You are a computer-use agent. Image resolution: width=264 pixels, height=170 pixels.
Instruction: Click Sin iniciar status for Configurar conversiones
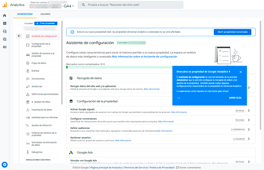coord(240,120)
